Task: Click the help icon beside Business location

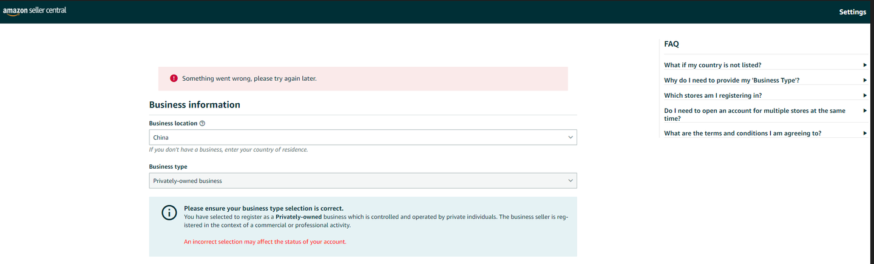Action: [x=202, y=123]
